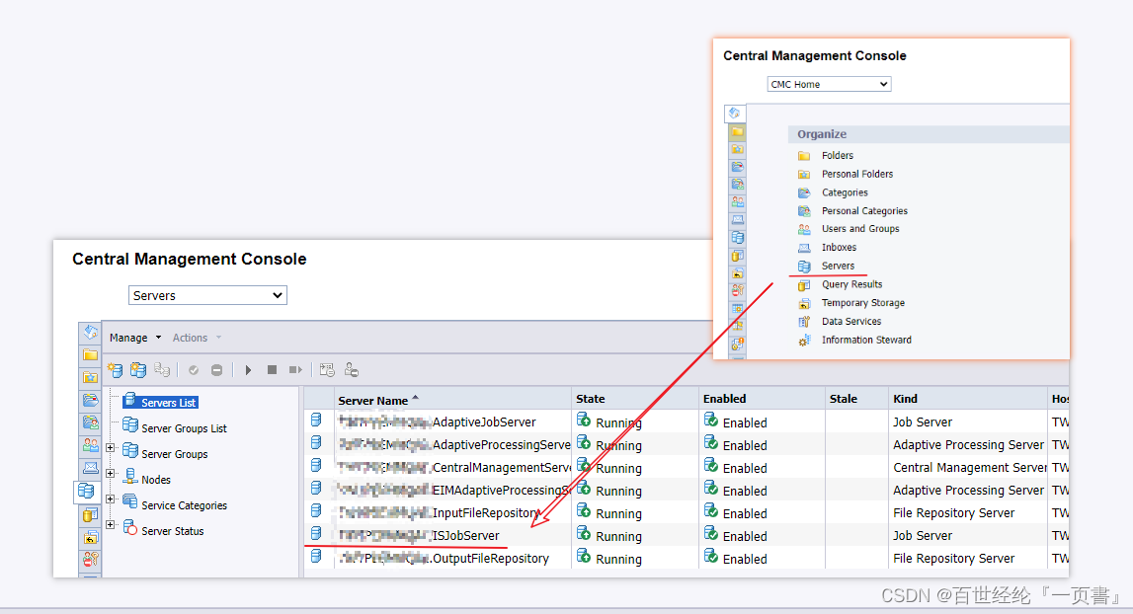Open Personal Categories icon in Servers sidebar
1133x614 pixels.
90,422
